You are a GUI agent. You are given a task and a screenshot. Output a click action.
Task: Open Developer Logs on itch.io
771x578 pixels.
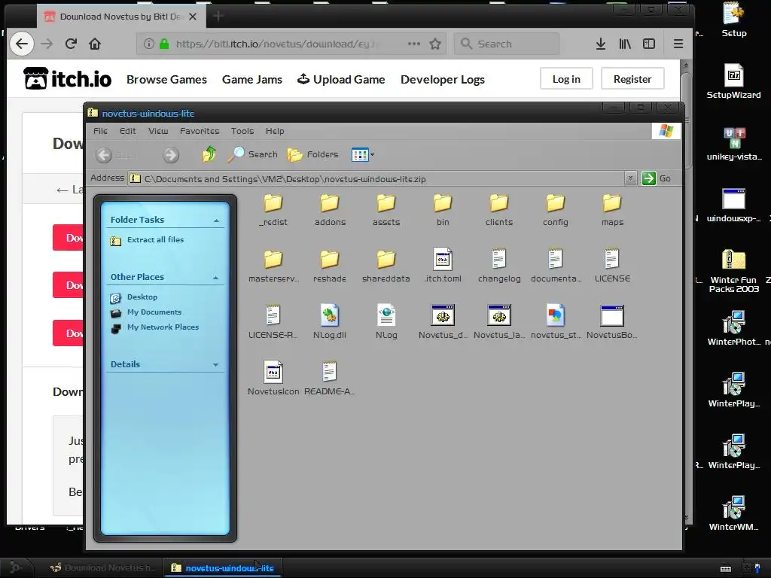pos(443,80)
